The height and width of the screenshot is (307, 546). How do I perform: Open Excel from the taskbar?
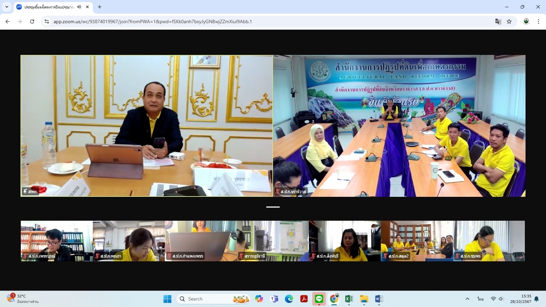(x=349, y=299)
